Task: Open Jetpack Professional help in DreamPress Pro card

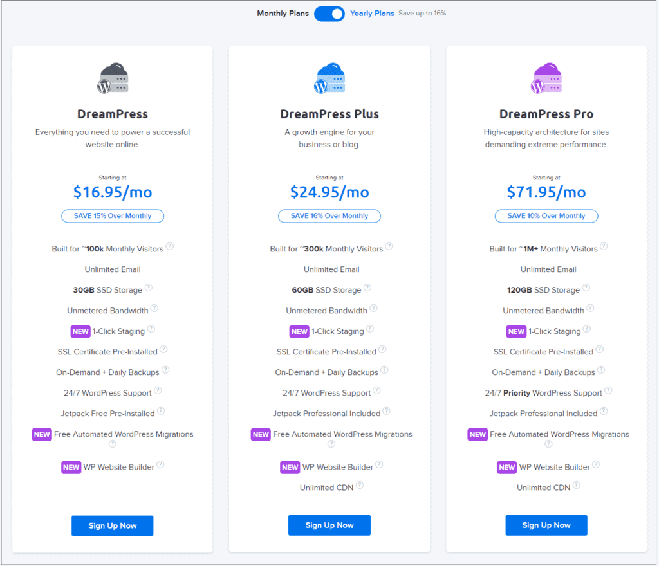Action: pos(604,410)
